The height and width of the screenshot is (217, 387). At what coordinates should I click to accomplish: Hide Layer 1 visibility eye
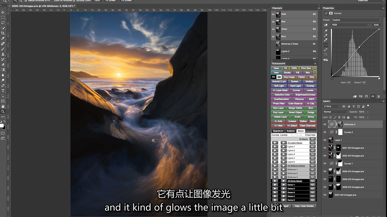click(325, 140)
